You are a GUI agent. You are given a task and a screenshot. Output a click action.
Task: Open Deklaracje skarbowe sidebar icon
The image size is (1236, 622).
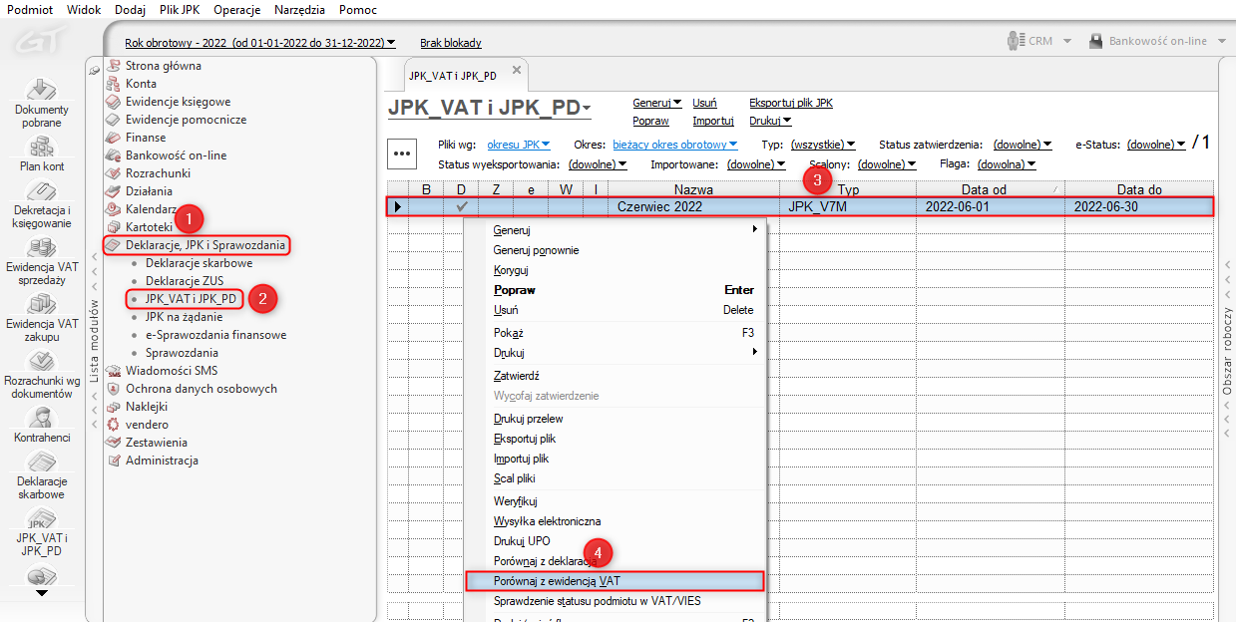pos(42,463)
